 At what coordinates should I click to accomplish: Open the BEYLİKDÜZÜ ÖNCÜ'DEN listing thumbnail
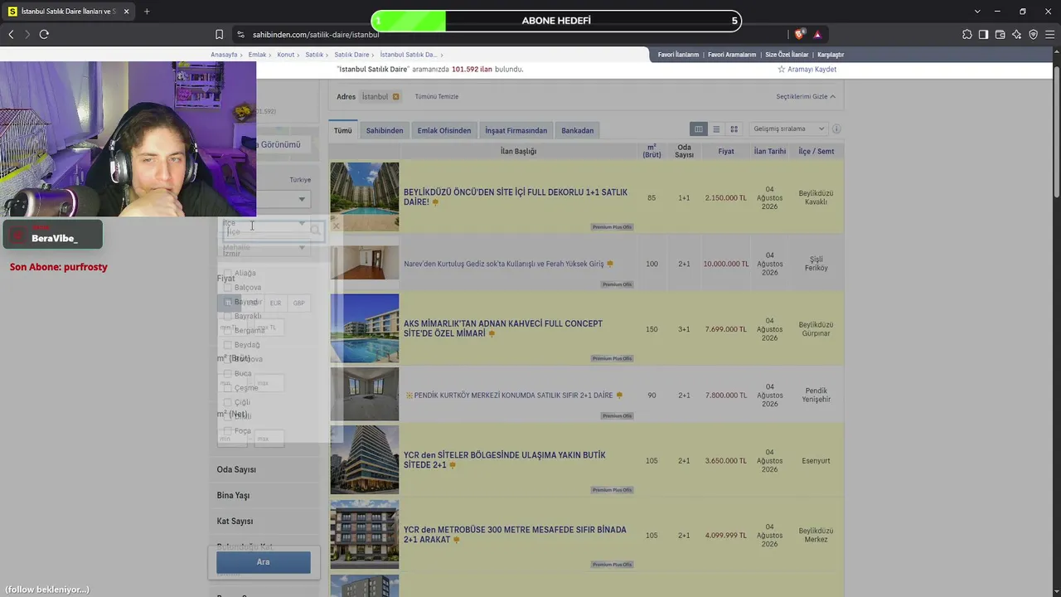[x=365, y=197]
